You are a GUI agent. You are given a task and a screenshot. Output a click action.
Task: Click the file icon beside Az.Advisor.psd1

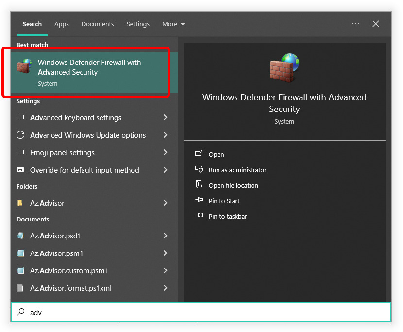[x=20, y=236]
